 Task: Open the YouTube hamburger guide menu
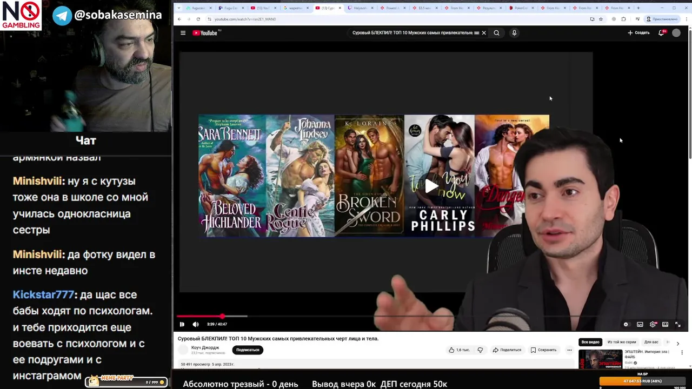pyautogui.click(x=183, y=33)
